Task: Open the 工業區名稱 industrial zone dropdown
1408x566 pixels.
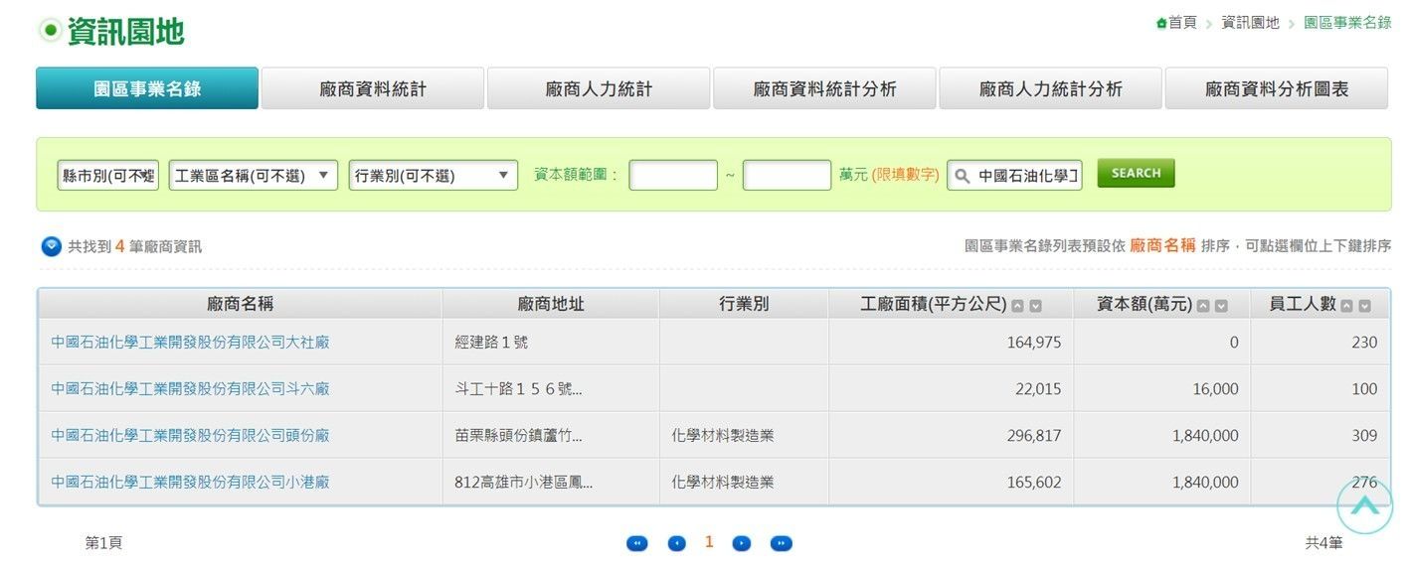Action: [254, 176]
